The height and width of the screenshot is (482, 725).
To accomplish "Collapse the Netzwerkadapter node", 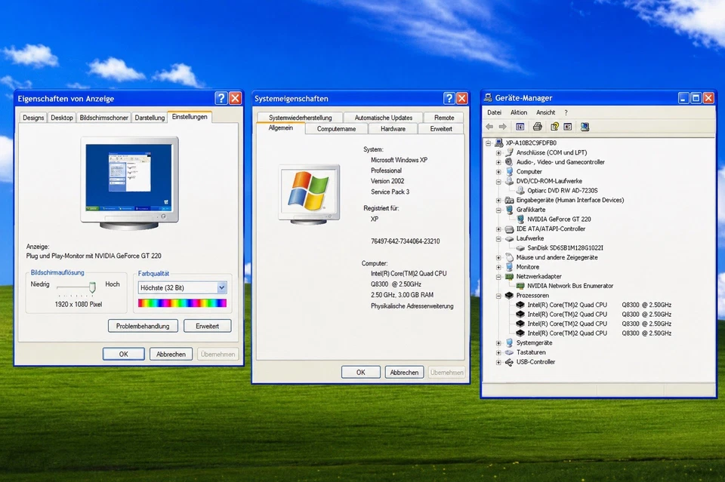I will pos(498,276).
